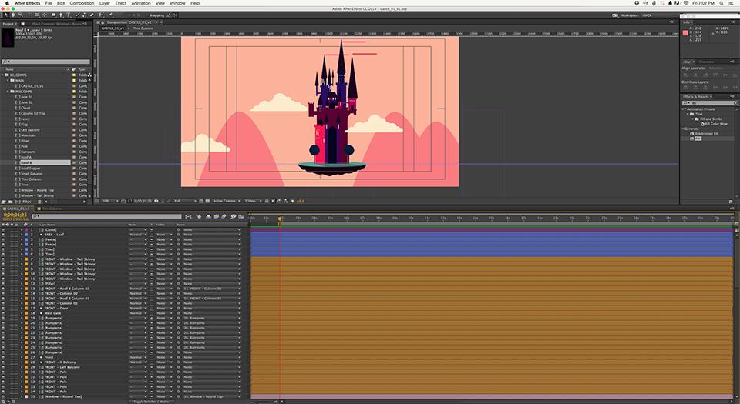
Task: Toggle eye of layer 35 Window - Round Top
Action: click(3, 396)
